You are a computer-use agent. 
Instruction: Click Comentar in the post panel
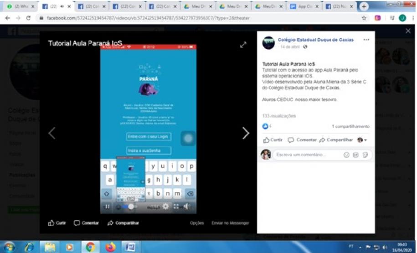click(302, 140)
